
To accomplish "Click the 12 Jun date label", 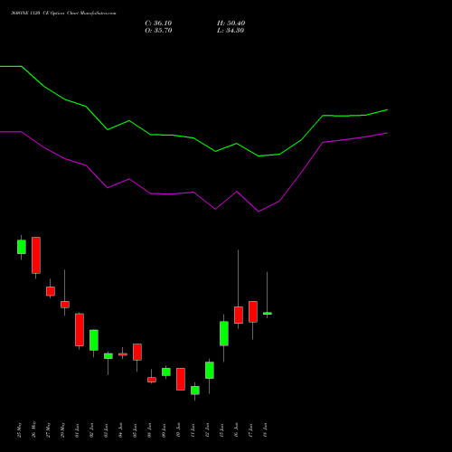I will (x=208, y=430).
